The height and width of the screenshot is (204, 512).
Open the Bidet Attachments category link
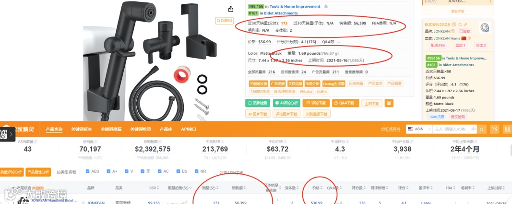pyautogui.click(x=281, y=13)
